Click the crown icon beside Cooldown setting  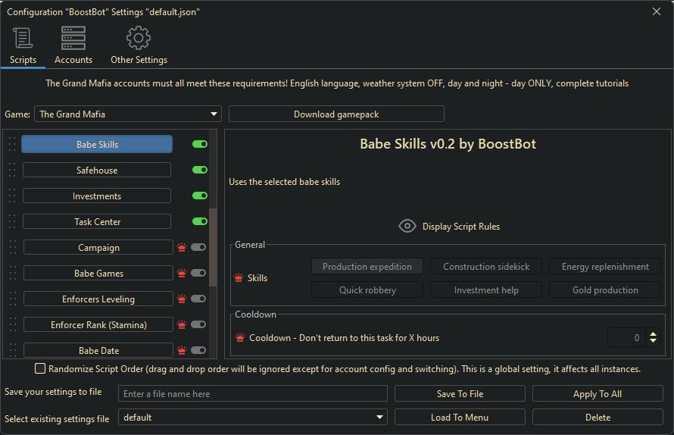(x=240, y=338)
